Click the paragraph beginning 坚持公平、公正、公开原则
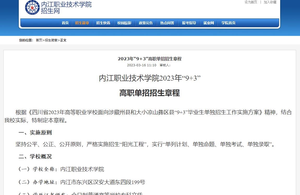Screen dimensions: 300x195 coord(145,144)
